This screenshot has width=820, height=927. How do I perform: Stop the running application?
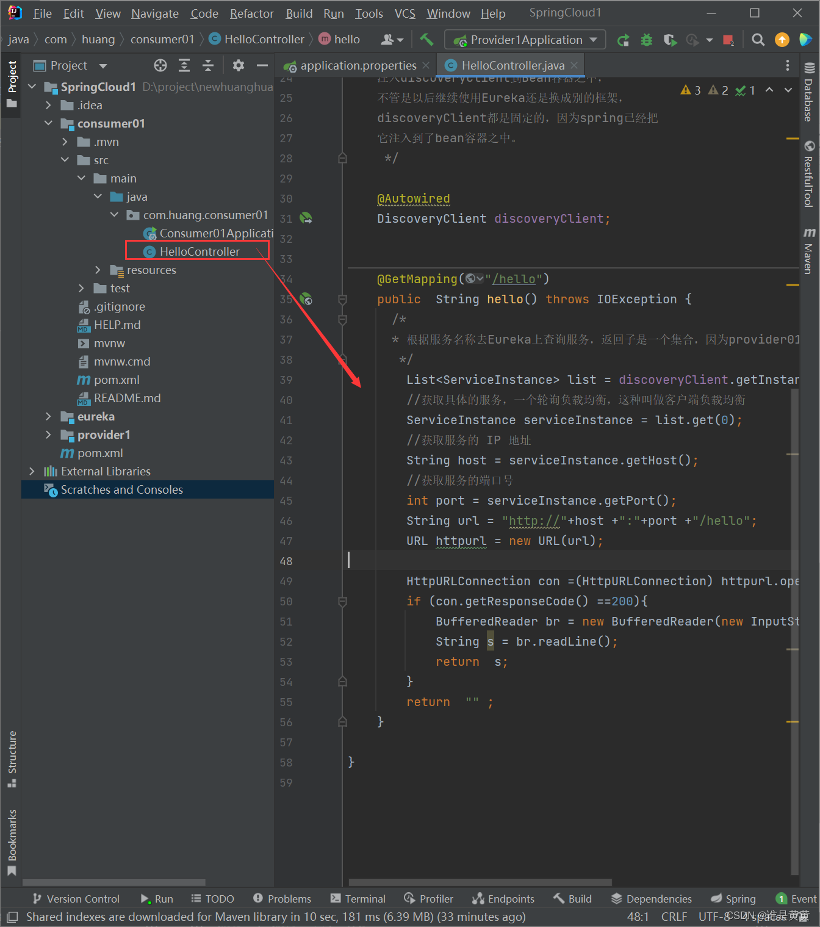click(x=728, y=40)
